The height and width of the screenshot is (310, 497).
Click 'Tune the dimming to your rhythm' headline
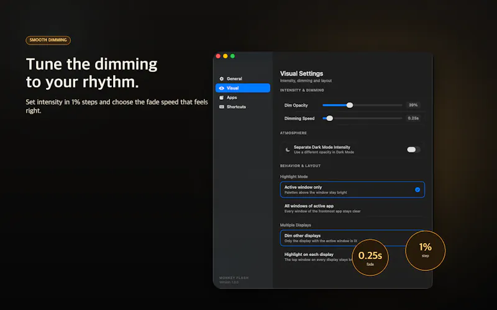91,73
